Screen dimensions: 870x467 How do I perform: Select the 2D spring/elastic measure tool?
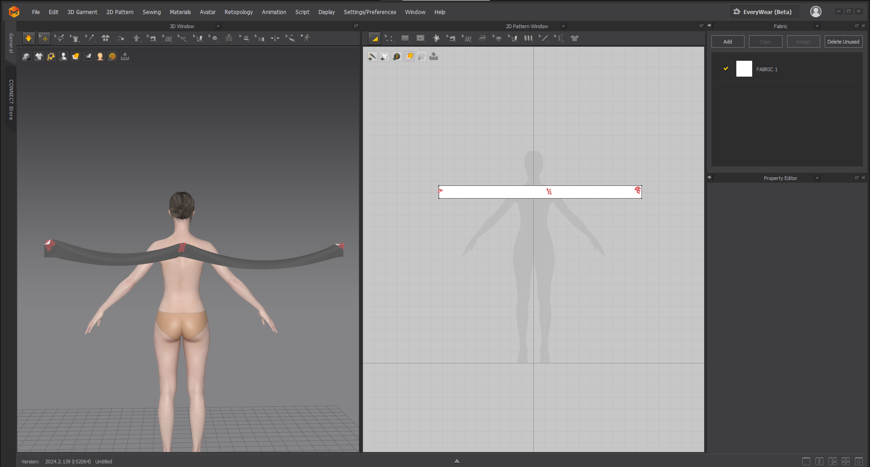[559, 39]
